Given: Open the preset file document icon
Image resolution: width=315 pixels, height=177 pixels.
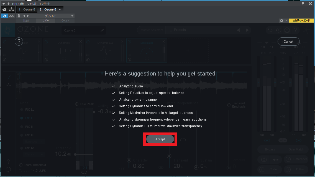Looking at the screenshot, I should click(x=19, y=16).
